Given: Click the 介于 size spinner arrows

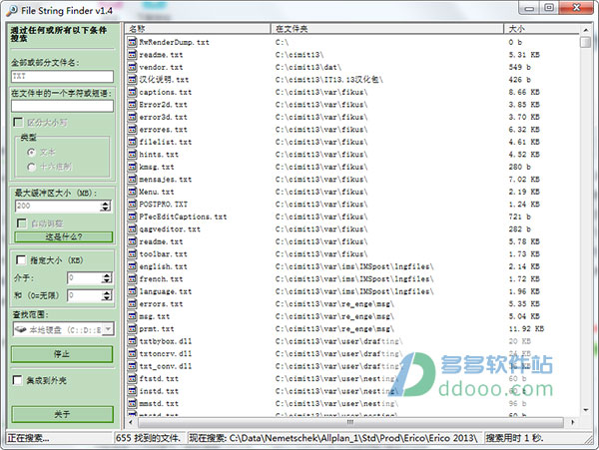Looking at the screenshot, I should [x=107, y=277].
